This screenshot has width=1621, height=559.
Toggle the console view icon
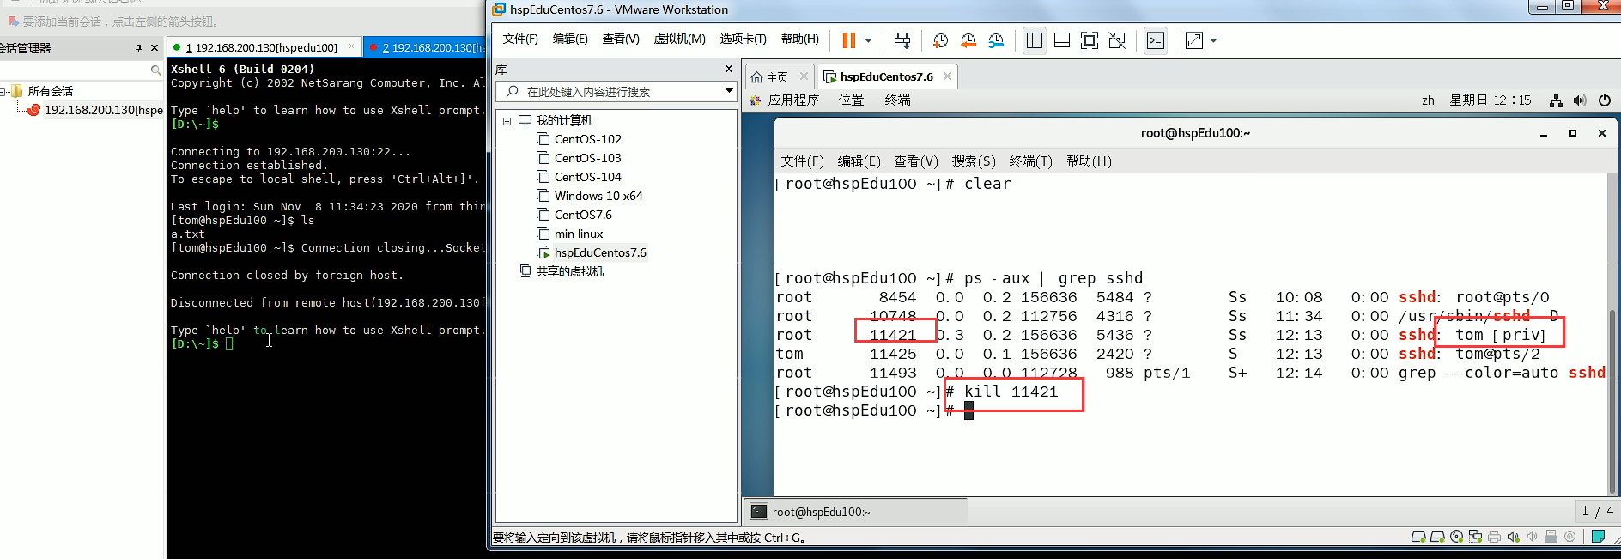tap(1156, 40)
